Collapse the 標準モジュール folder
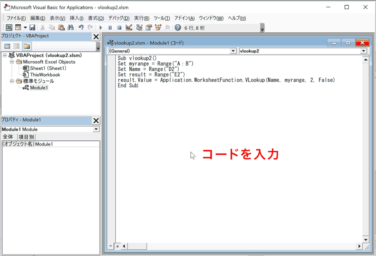Viewport: 376px width, 256px height. pos(11,81)
